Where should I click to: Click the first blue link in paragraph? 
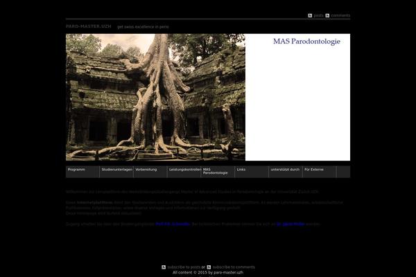click(173, 224)
